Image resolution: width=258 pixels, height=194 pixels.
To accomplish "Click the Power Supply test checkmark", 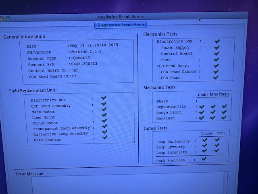I will 217,47.
